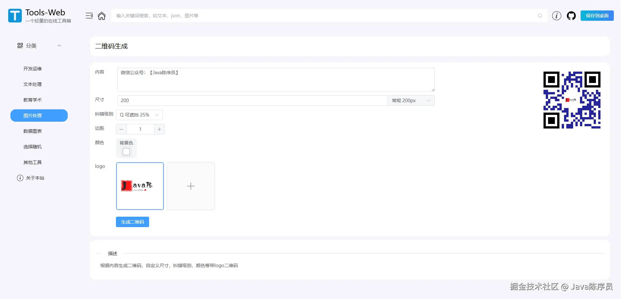Click the search magnifier icon
The height and width of the screenshot is (299, 621).
click(540, 16)
